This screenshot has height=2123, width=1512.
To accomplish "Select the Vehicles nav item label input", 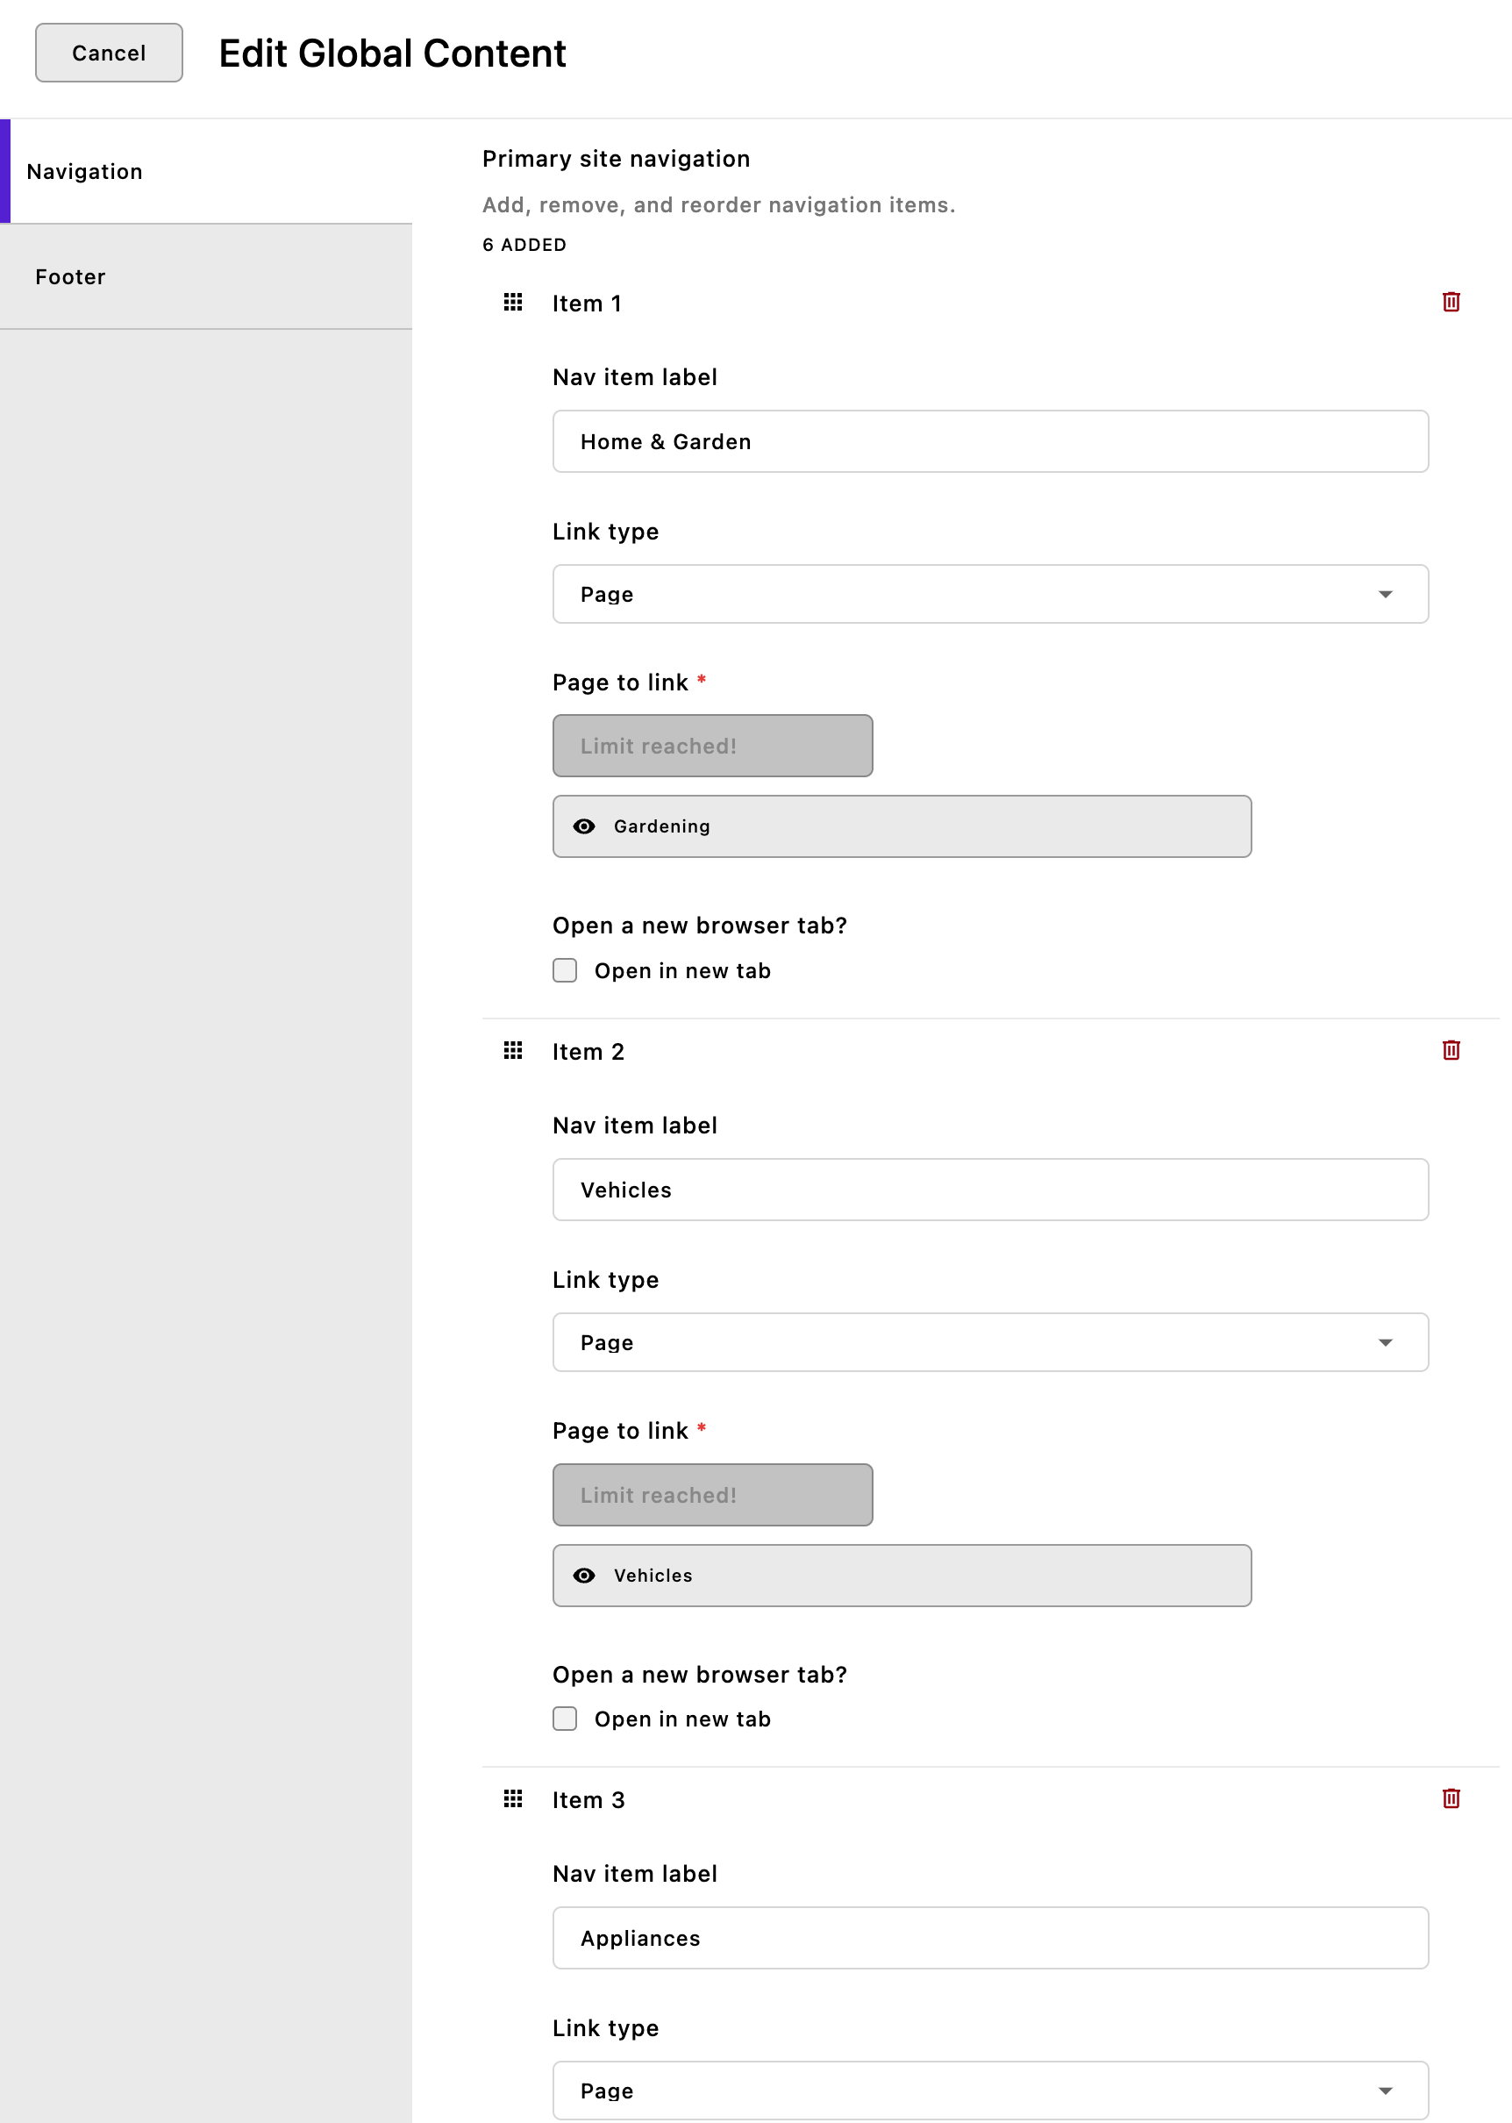I will click(x=991, y=1189).
